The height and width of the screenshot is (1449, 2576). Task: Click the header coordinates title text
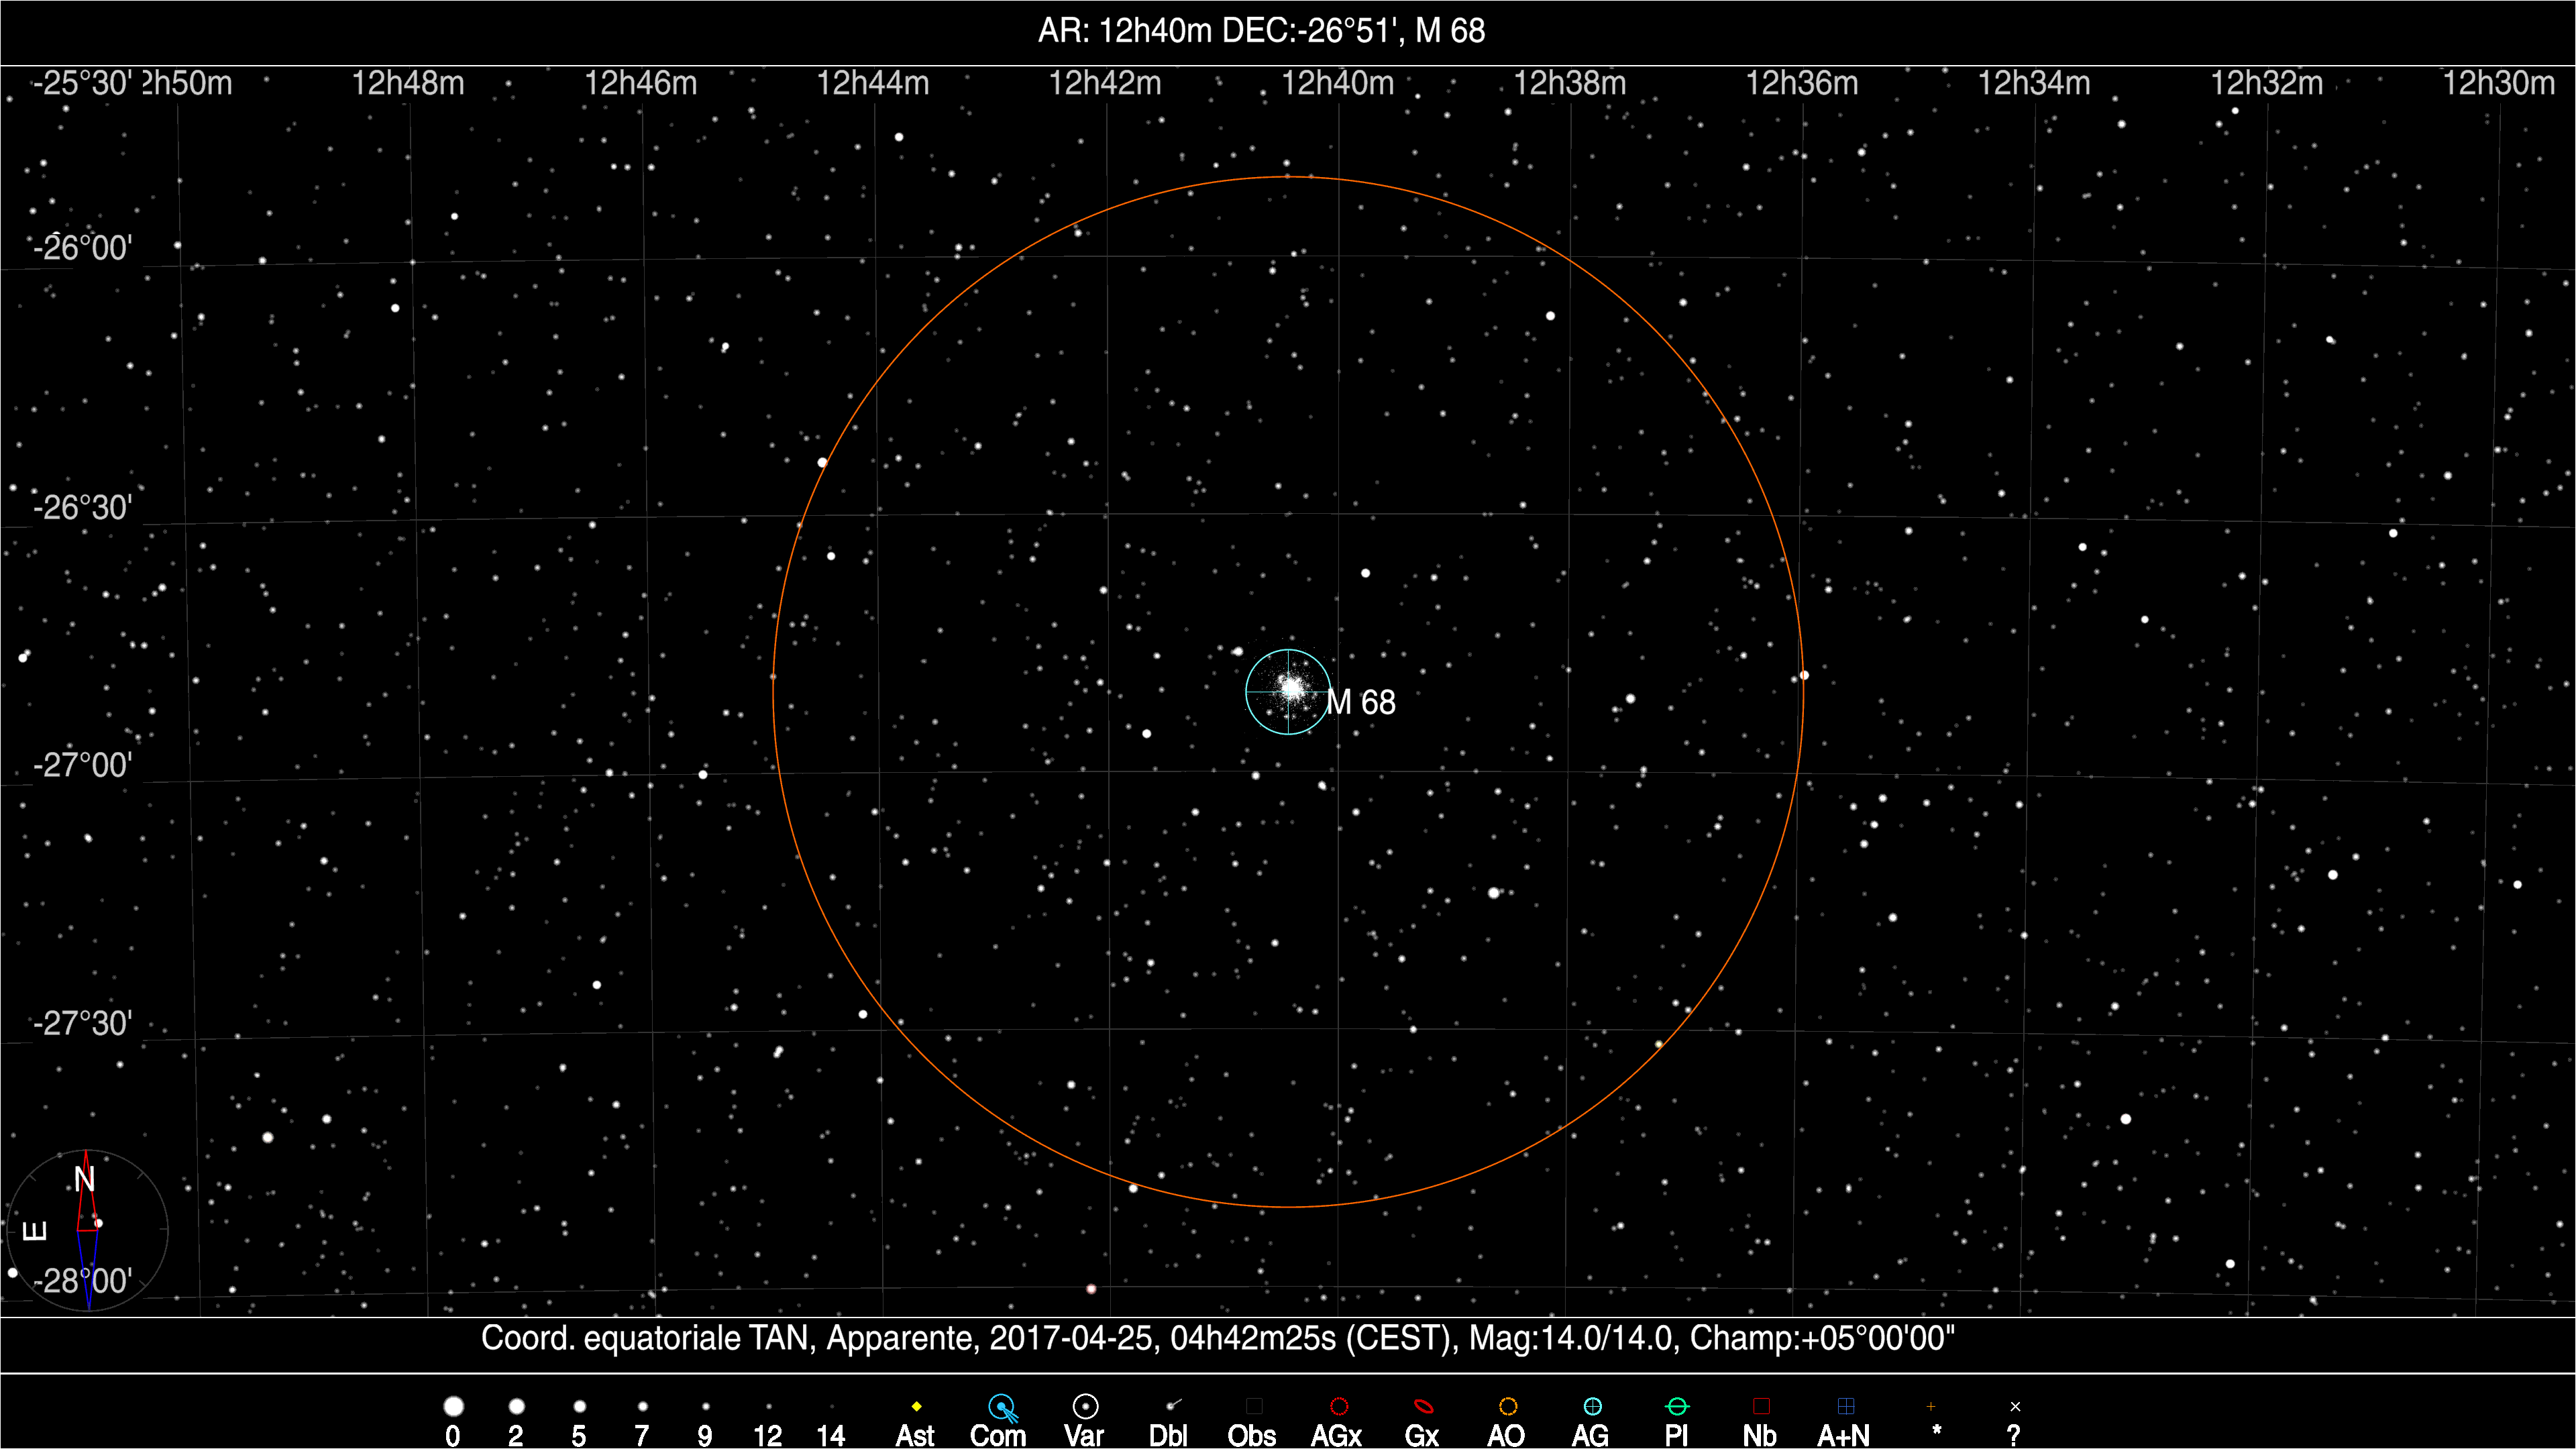coord(1261,31)
